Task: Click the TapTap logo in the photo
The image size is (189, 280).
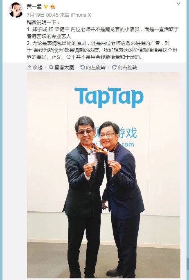Action: pyautogui.click(x=109, y=97)
